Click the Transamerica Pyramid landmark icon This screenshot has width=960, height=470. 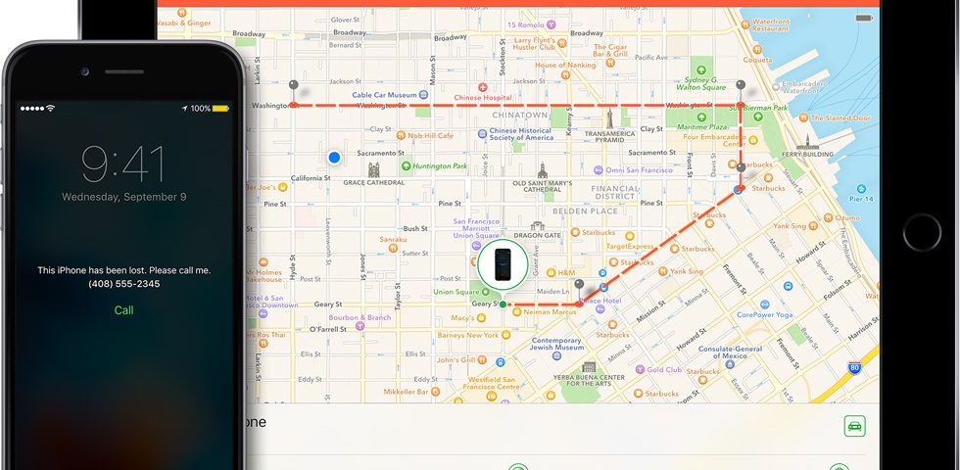pyautogui.click(x=608, y=118)
